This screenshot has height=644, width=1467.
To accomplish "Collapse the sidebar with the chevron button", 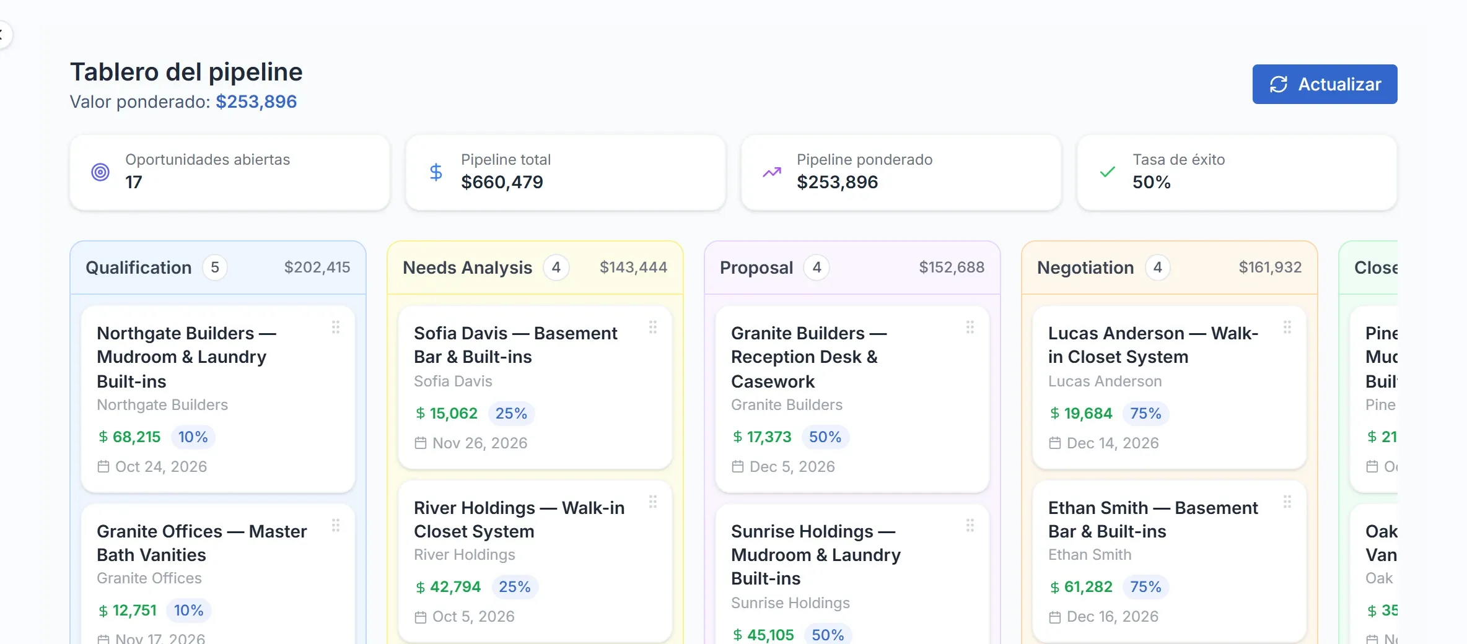I will tap(2, 34).
